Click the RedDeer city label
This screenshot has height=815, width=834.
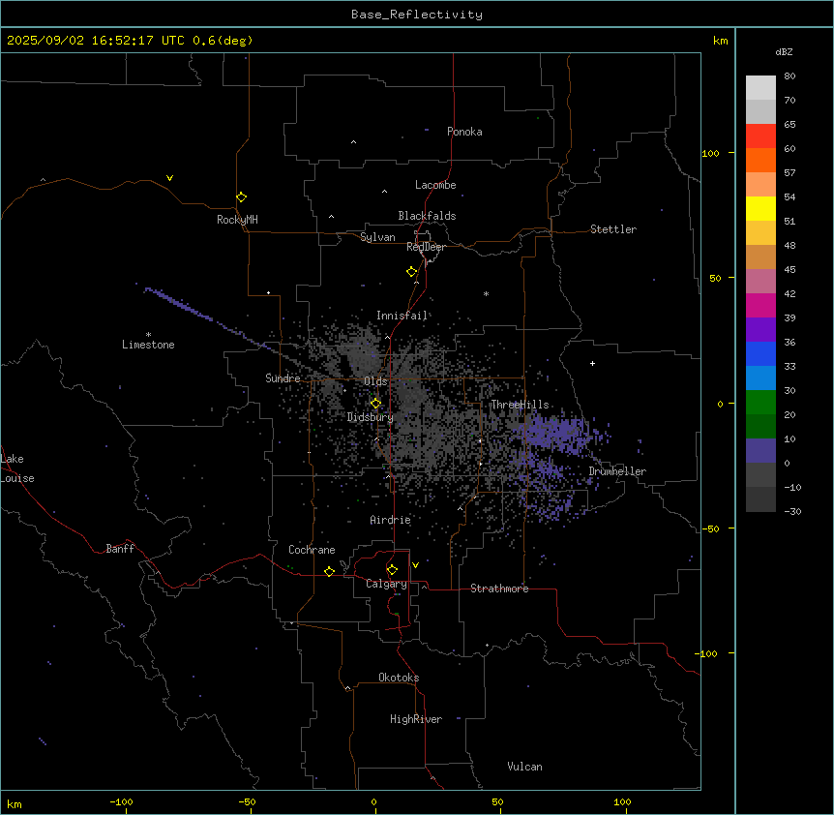[427, 247]
